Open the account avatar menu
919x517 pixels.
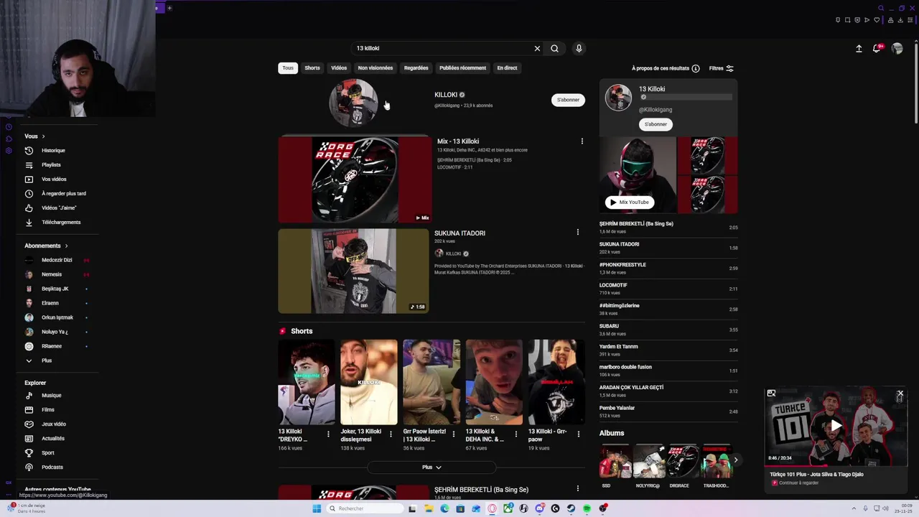click(x=897, y=48)
